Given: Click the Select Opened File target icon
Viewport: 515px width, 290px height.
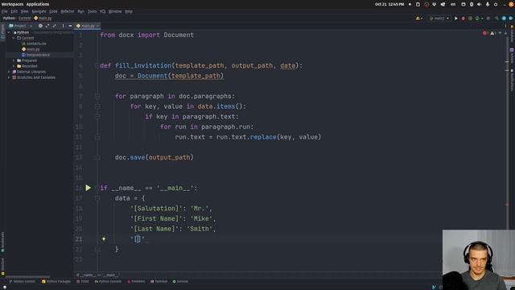Looking at the screenshot, I should tap(40, 26).
